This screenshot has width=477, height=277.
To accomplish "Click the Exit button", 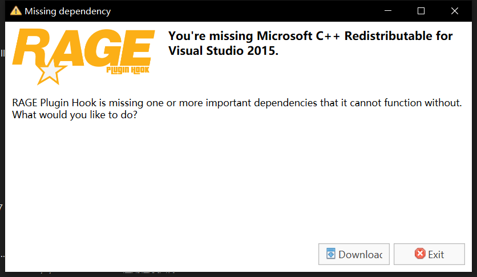I will [429, 254].
